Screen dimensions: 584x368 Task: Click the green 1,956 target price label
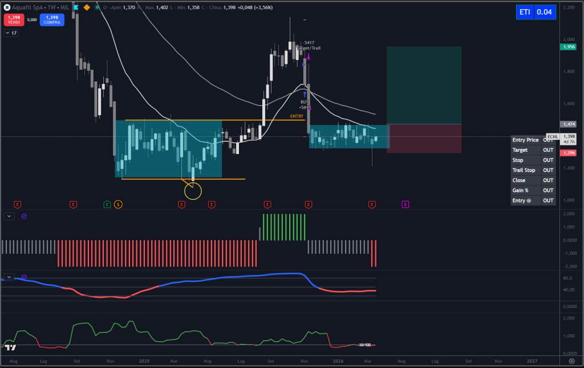[569, 47]
